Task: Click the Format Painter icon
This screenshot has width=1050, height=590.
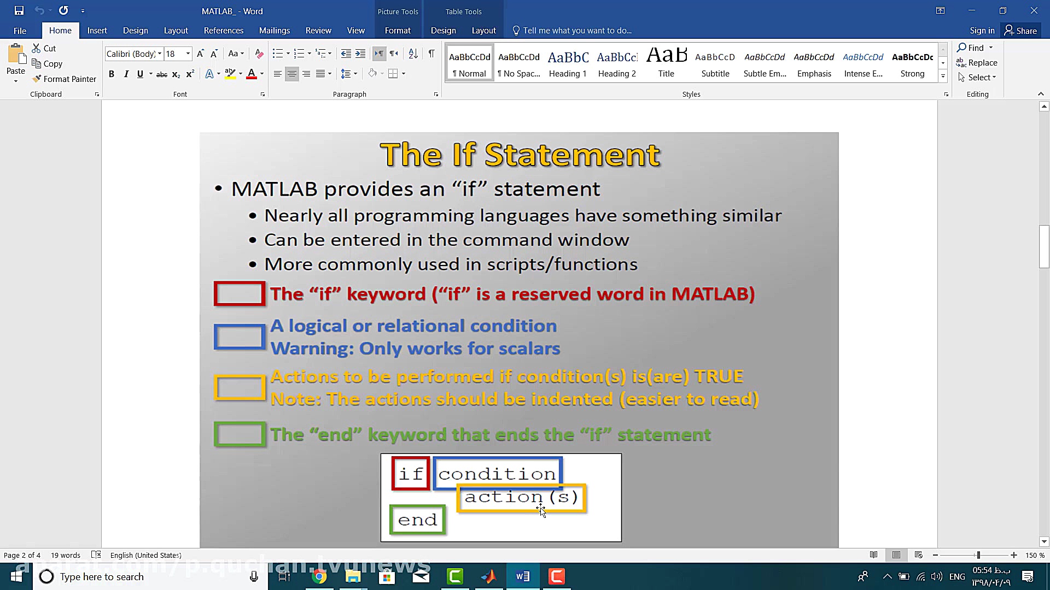Action: click(37, 79)
